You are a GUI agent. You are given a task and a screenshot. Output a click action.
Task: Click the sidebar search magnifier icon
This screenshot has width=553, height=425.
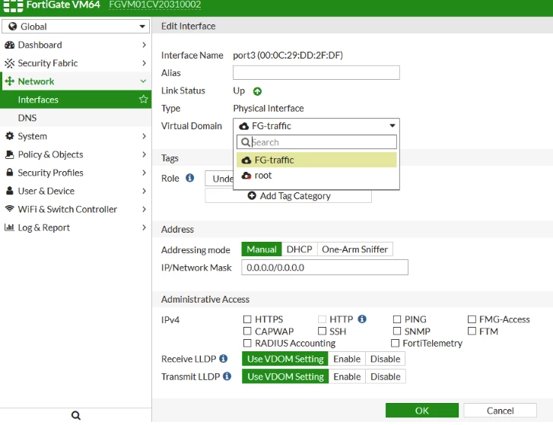pyautogui.click(x=76, y=415)
